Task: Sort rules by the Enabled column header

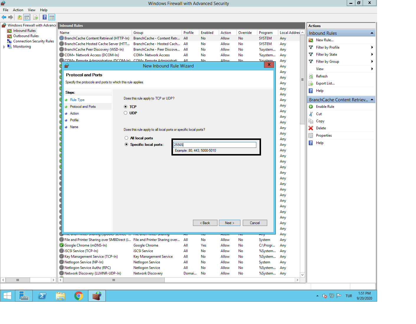Action: (x=209, y=33)
